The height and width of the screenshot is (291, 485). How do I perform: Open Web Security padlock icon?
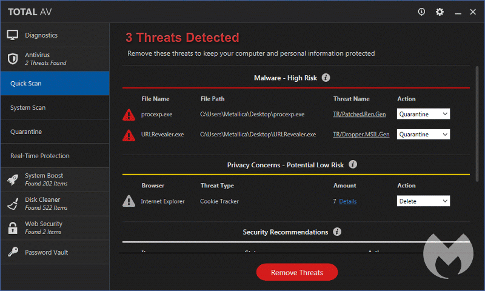(13, 228)
